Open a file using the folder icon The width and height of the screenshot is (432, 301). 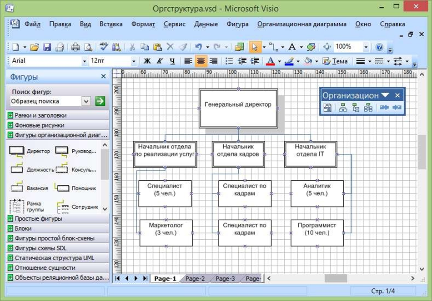point(35,47)
